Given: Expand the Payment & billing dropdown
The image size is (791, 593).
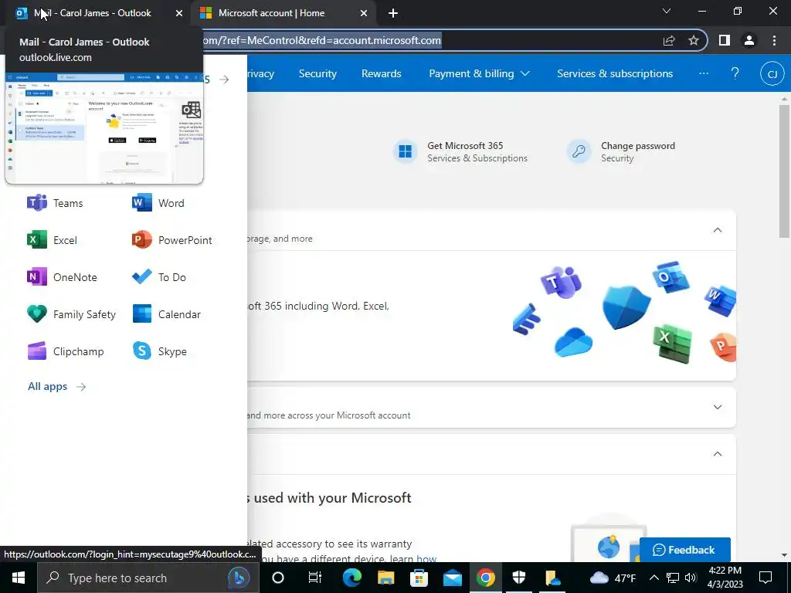Looking at the screenshot, I should point(479,73).
